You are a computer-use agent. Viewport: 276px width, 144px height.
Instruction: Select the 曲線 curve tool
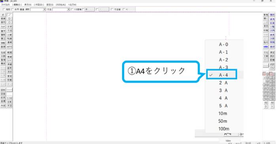(3, 47)
